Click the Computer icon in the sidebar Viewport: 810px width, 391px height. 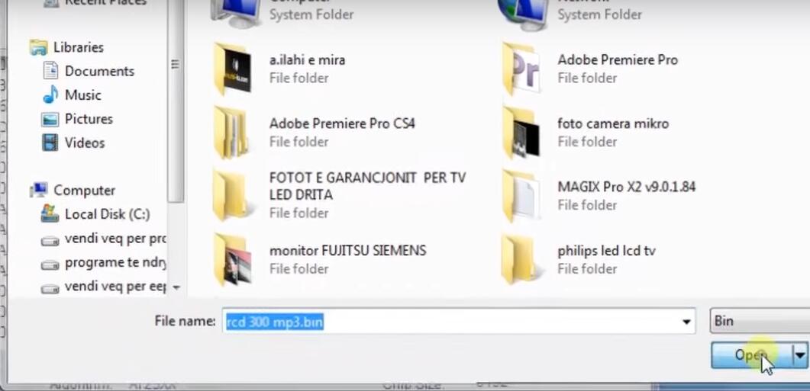pos(39,191)
